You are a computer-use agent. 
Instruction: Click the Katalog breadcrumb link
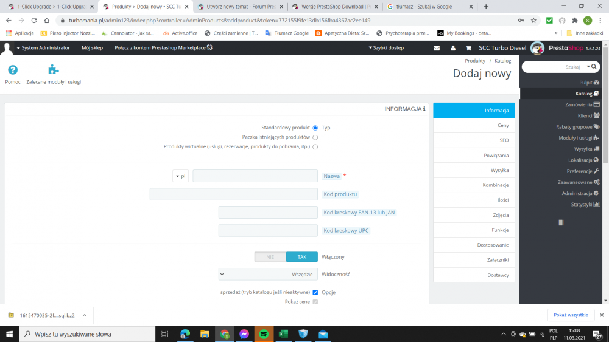coord(502,61)
